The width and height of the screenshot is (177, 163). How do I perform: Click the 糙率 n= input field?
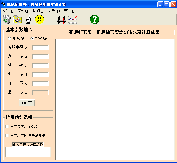click(x=41, y=66)
